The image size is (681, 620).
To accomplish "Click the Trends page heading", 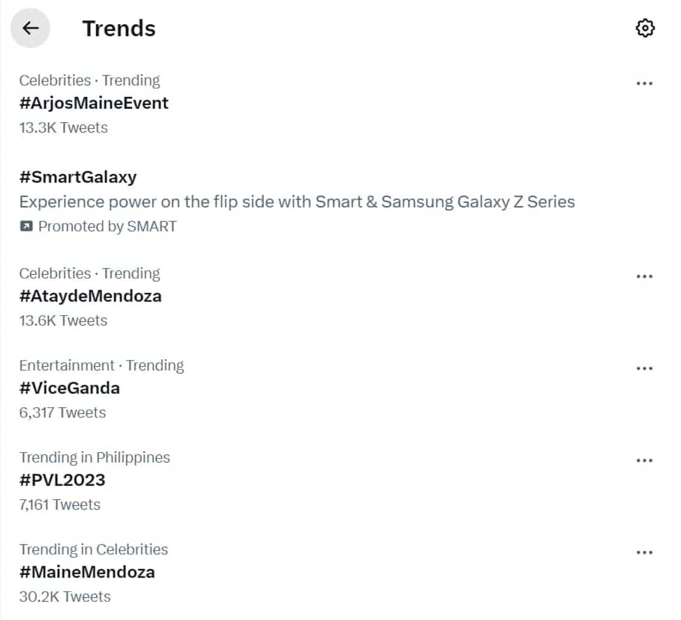I will 119,29.
